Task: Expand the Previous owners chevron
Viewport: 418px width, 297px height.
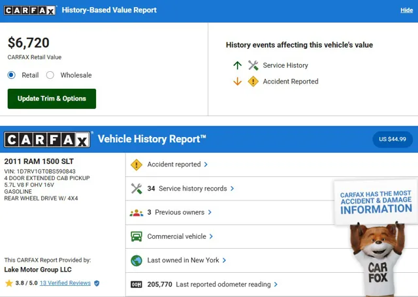Action: coord(210,212)
